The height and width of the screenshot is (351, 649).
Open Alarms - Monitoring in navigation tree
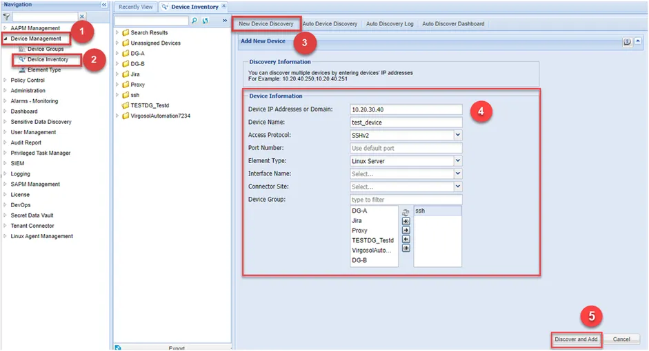click(34, 100)
